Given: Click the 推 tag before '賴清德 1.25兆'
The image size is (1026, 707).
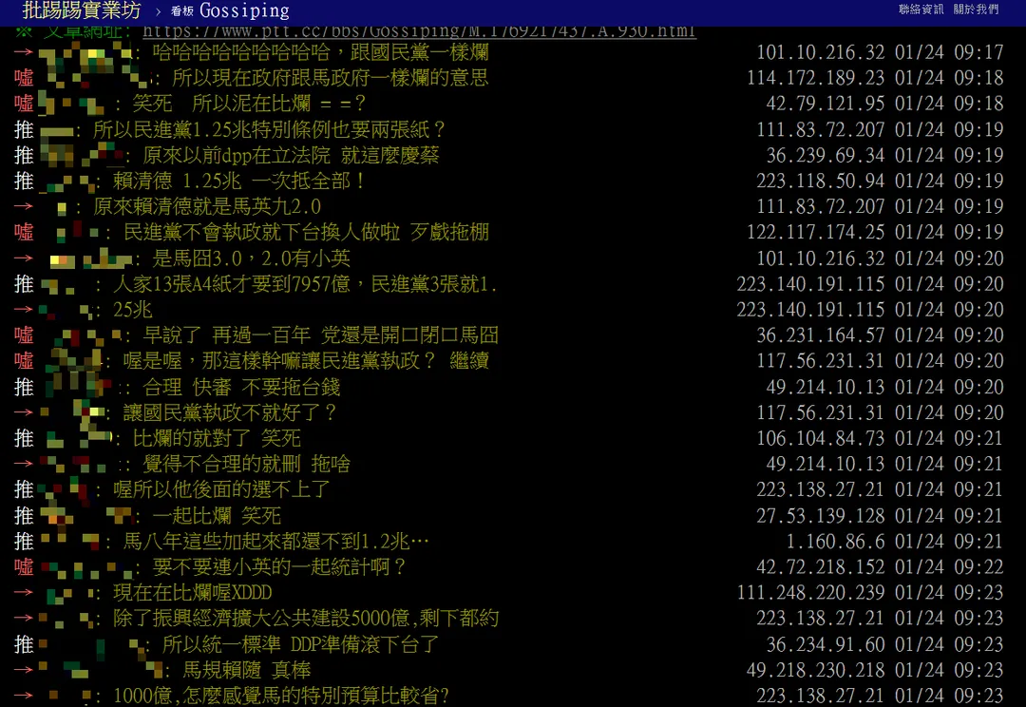Looking at the screenshot, I should [x=24, y=181].
